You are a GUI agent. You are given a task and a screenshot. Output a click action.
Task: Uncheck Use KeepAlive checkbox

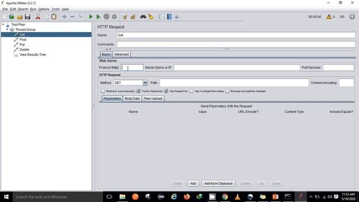(166, 91)
